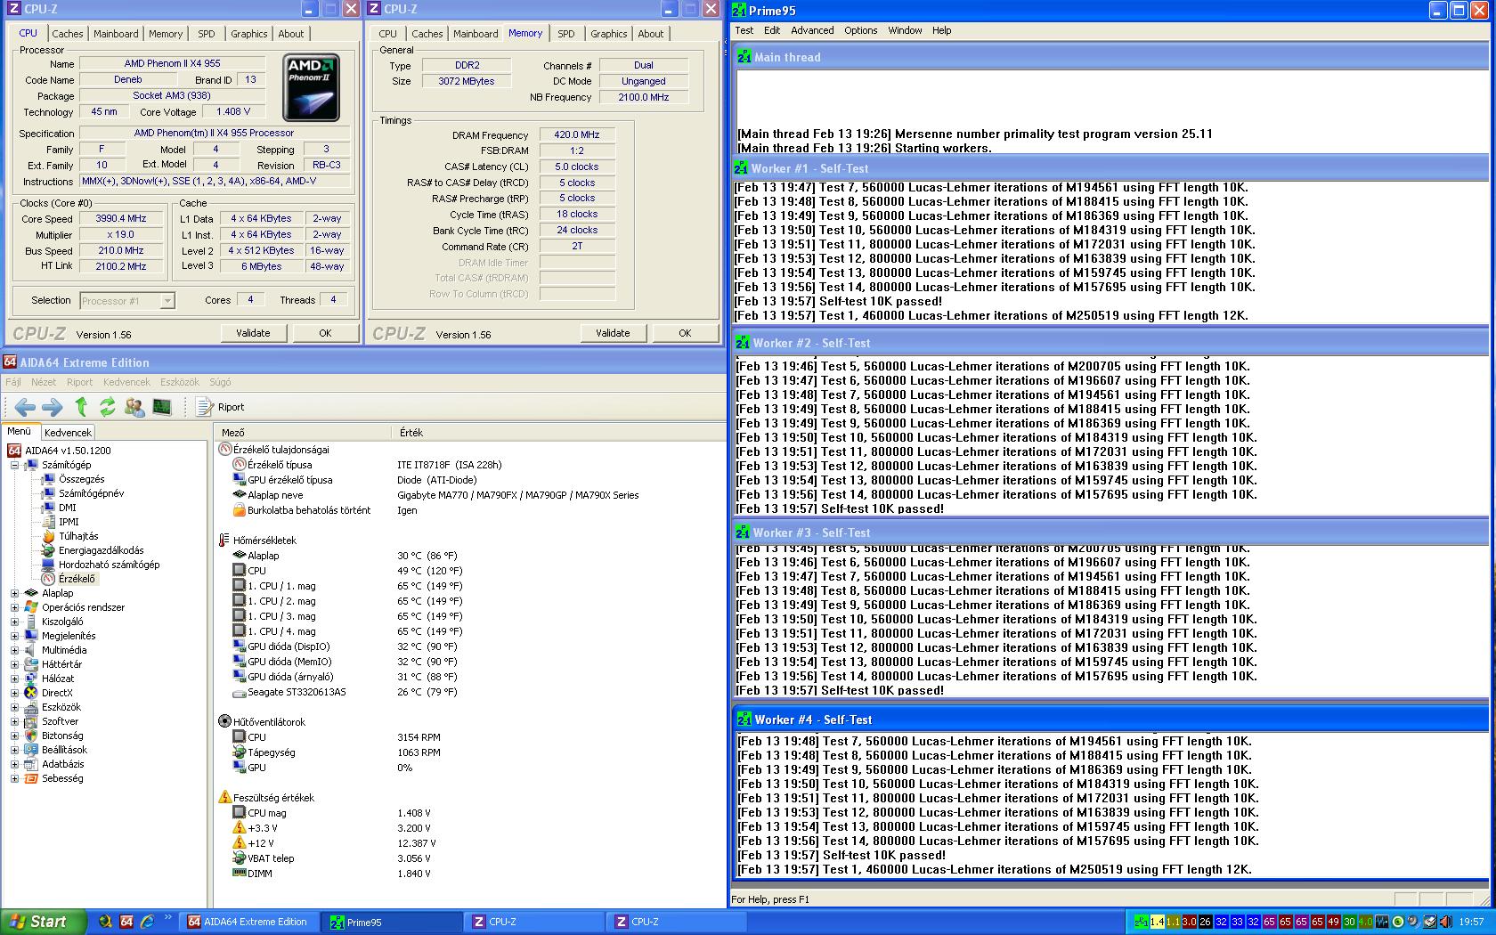1496x935 pixels.
Task: Click Validate in the left CPU-Z window
Action: click(x=253, y=333)
